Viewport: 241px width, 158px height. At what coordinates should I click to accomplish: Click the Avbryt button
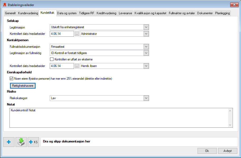coord(228,151)
